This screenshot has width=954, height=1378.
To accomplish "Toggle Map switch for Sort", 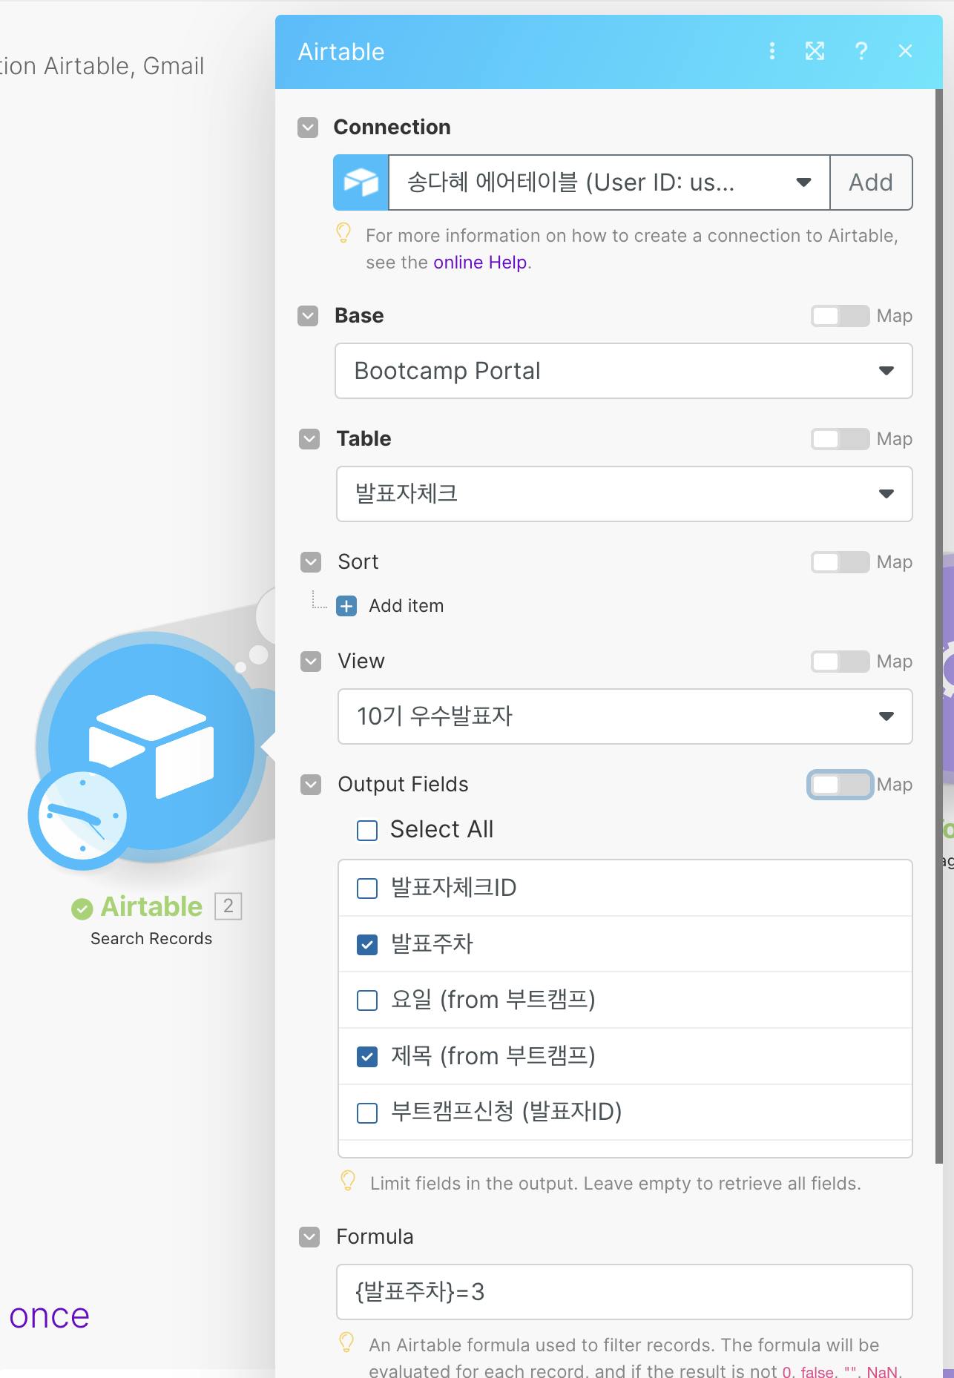I will point(840,562).
